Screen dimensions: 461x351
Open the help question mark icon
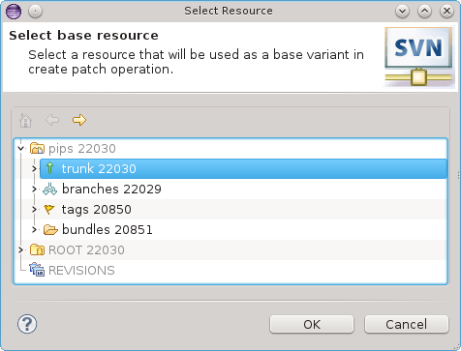(27, 324)
